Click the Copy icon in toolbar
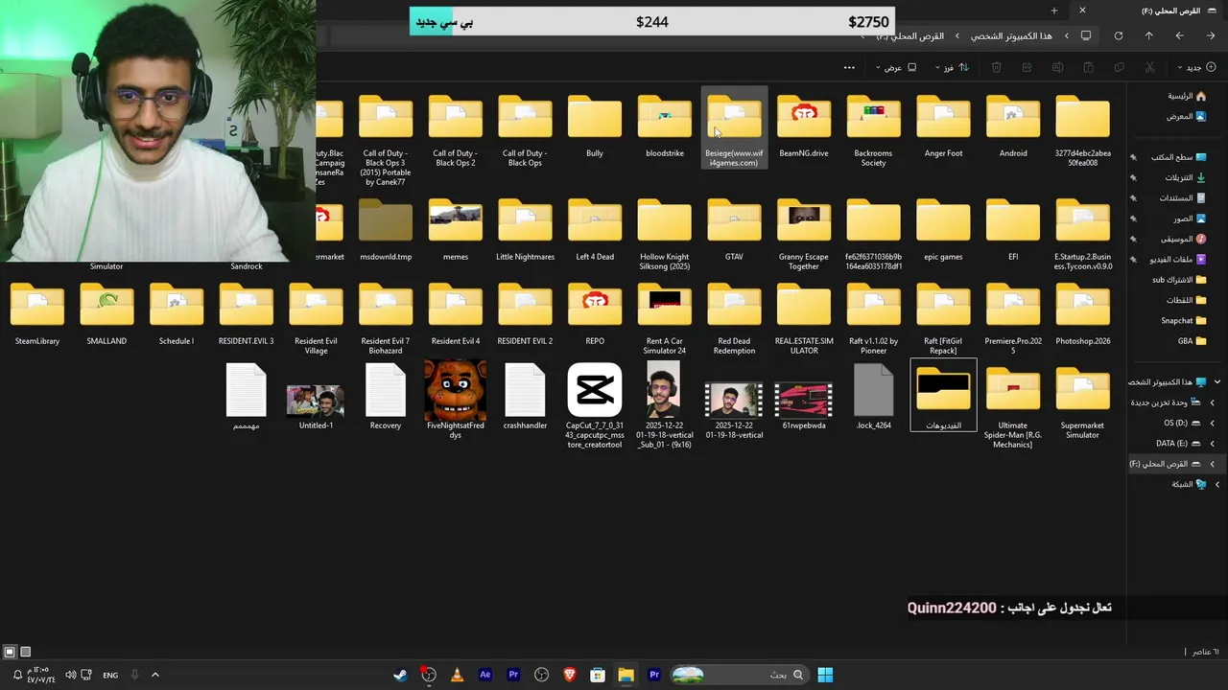The image size is (1228, 690). click(1119, 67)
